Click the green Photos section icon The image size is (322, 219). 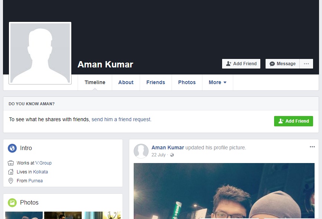(x=12, y=203)
